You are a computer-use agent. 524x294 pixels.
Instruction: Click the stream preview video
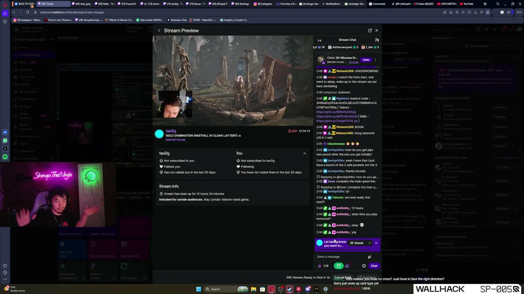(x=233, y=80)
